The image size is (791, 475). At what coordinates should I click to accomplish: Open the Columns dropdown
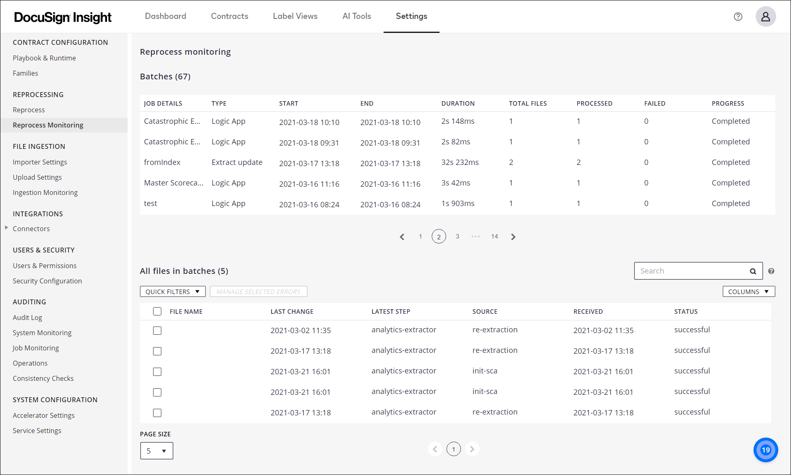pyautogui.click(x=748, y=291)
